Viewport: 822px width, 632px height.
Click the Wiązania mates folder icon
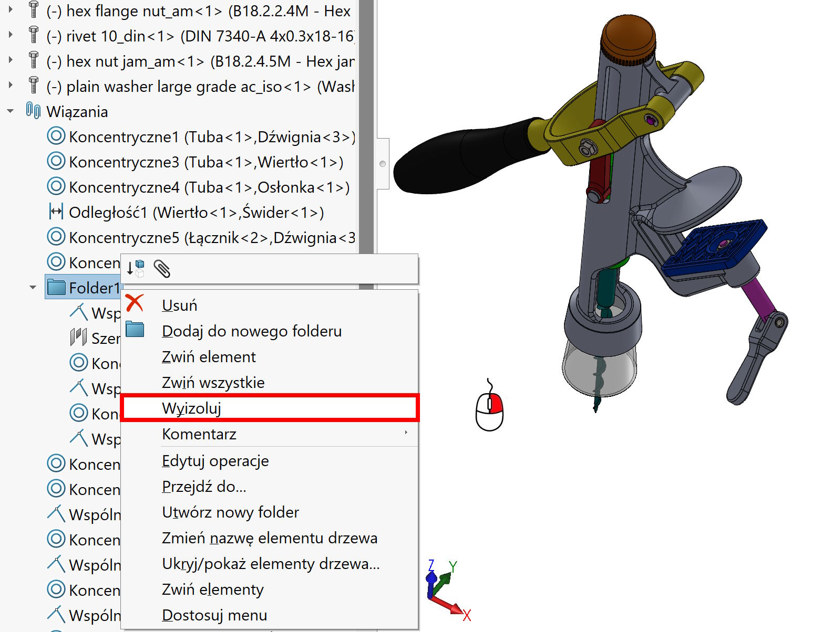33,111
